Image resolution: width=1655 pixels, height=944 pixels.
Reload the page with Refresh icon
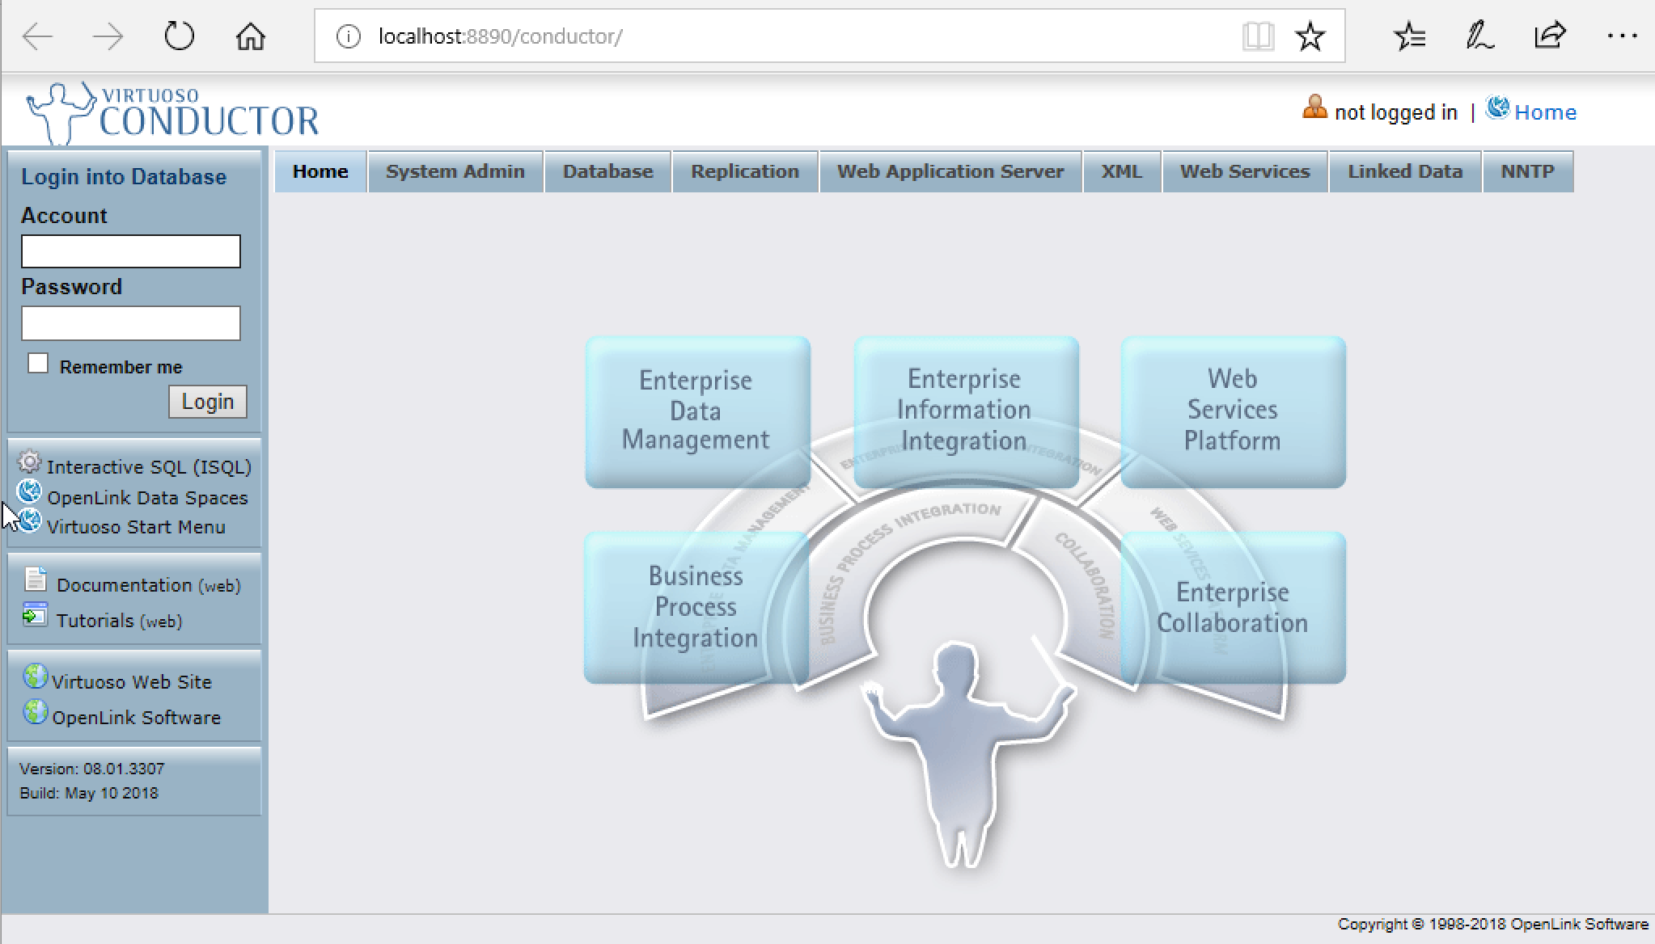tap(179, 36)
